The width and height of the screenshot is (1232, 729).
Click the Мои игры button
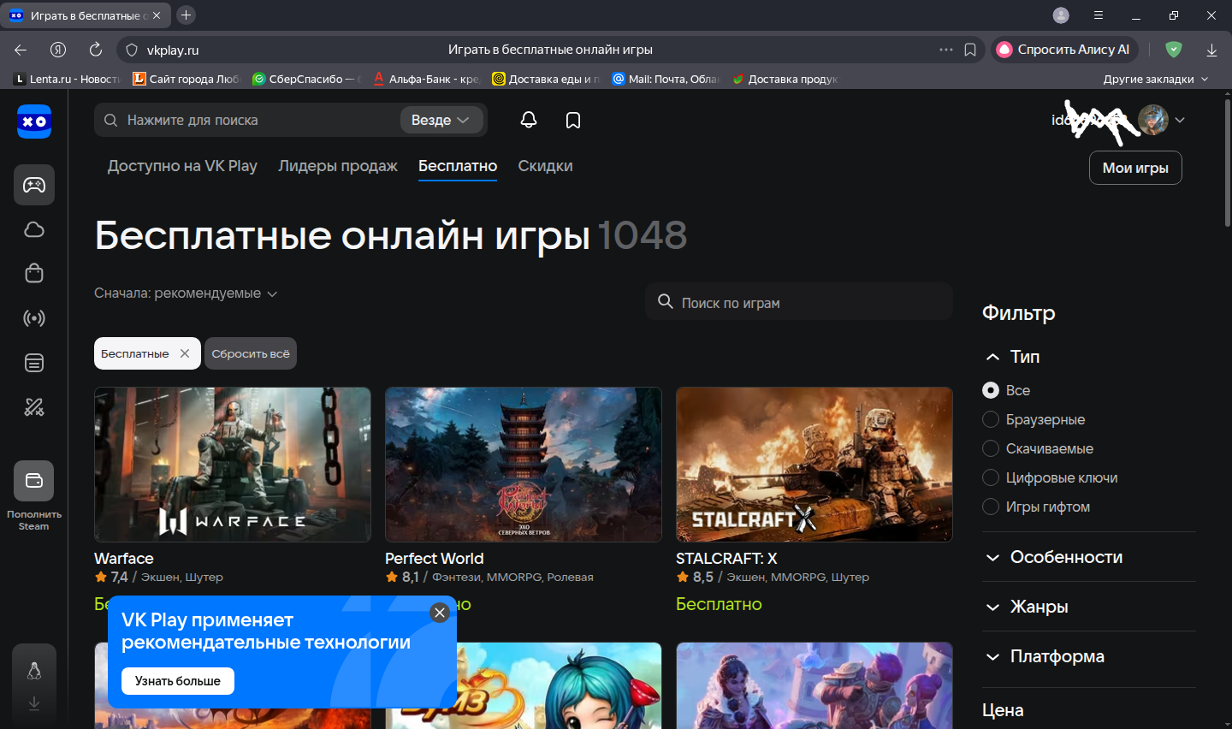click(1135, 168)
